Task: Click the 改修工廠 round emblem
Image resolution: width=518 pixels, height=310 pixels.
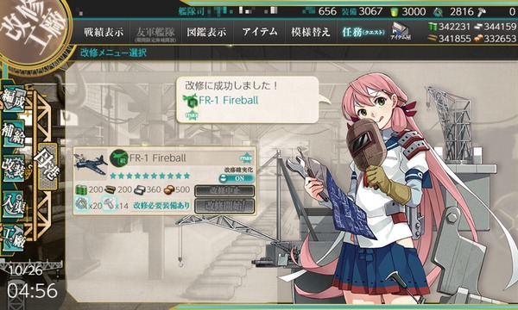Action: click(33, 31)
